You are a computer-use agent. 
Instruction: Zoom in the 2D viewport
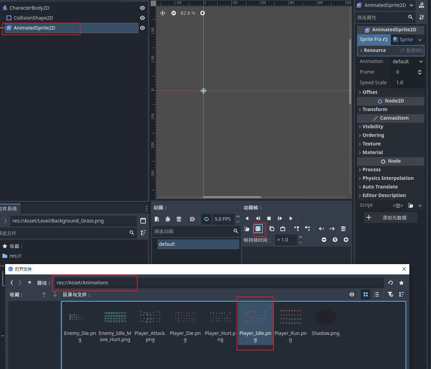(203, 13)
